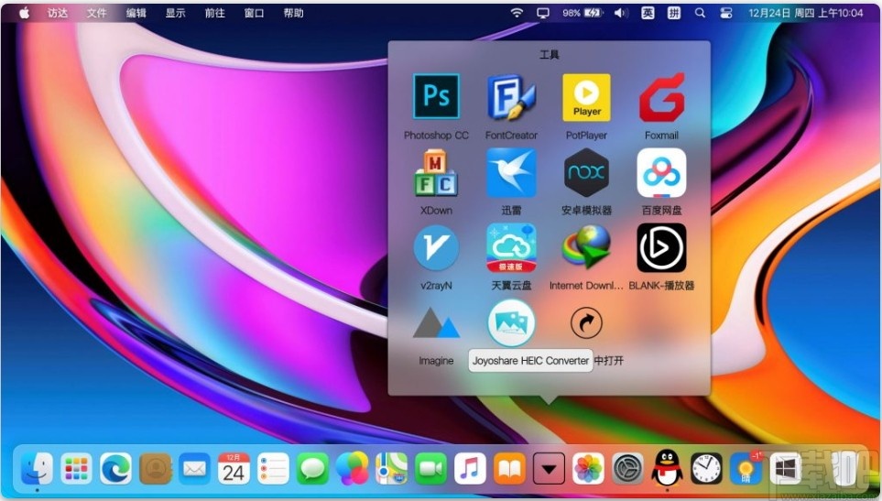Launch BLANK-播放器 player
Image resolution: width=882 pixels, height=501 pixels.
pyautogui.click(x=661, y=247)
